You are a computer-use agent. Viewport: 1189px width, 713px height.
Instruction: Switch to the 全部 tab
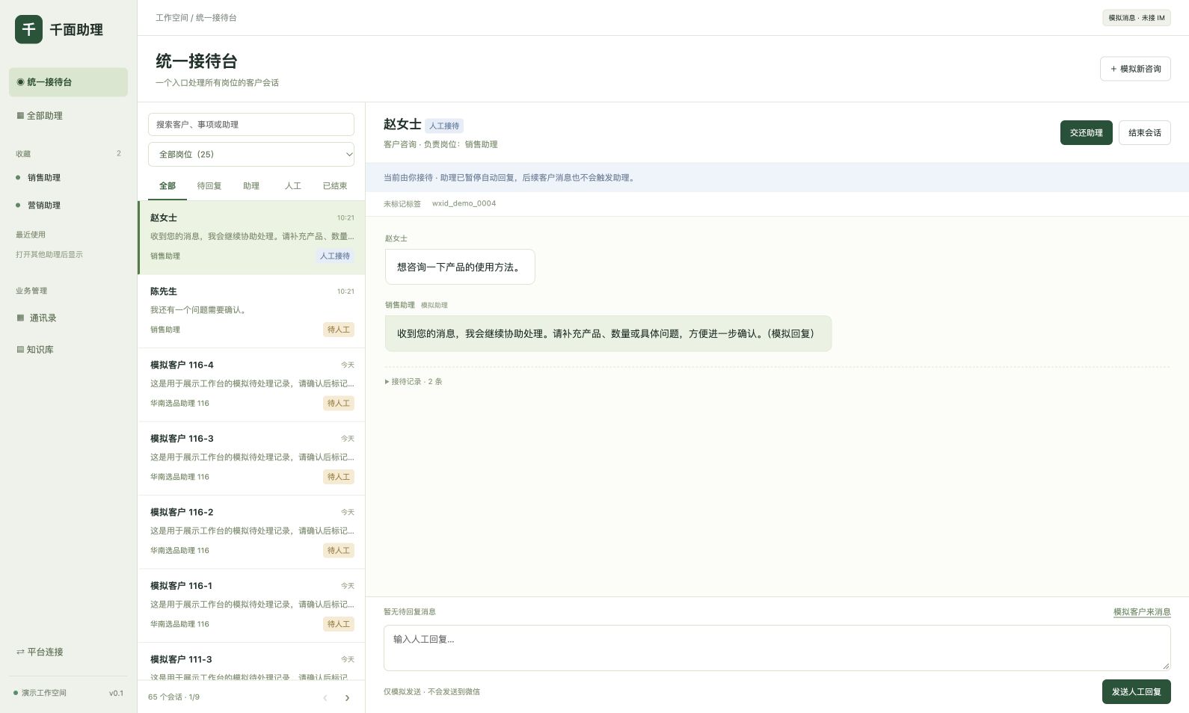click(168, 186)
